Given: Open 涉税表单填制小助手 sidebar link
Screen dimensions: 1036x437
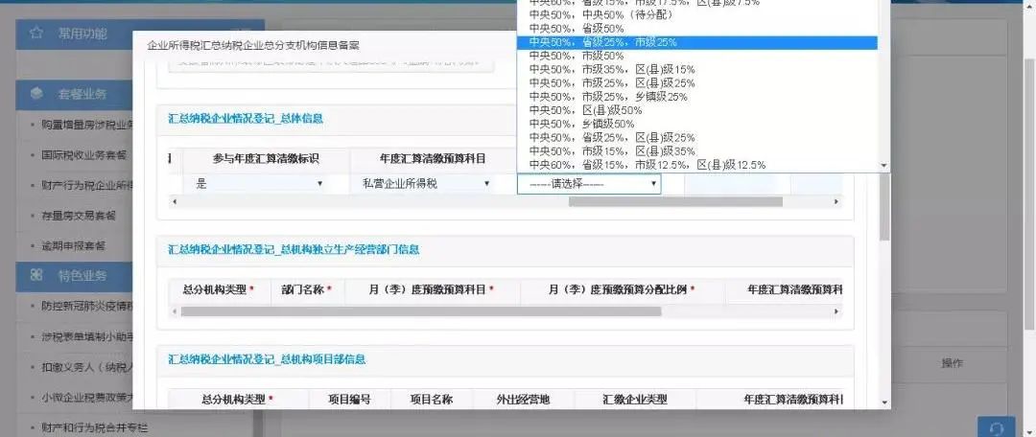Looking at the screenshot, I should click(86, 336).
